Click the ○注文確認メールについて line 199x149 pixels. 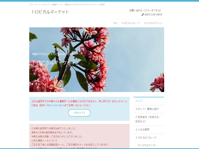pyautogui.click(x=44, y=141)
